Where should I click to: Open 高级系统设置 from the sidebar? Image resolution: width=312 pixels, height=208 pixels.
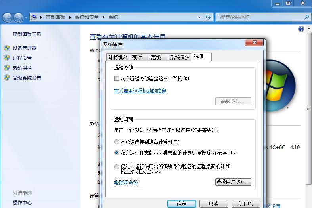(27, 78)
